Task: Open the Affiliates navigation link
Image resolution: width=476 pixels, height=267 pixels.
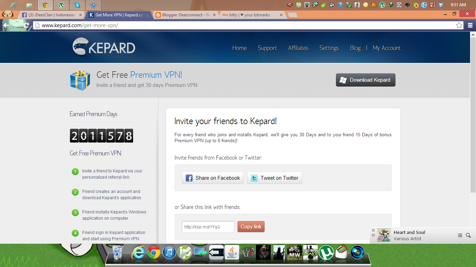Action: [298, 48]
